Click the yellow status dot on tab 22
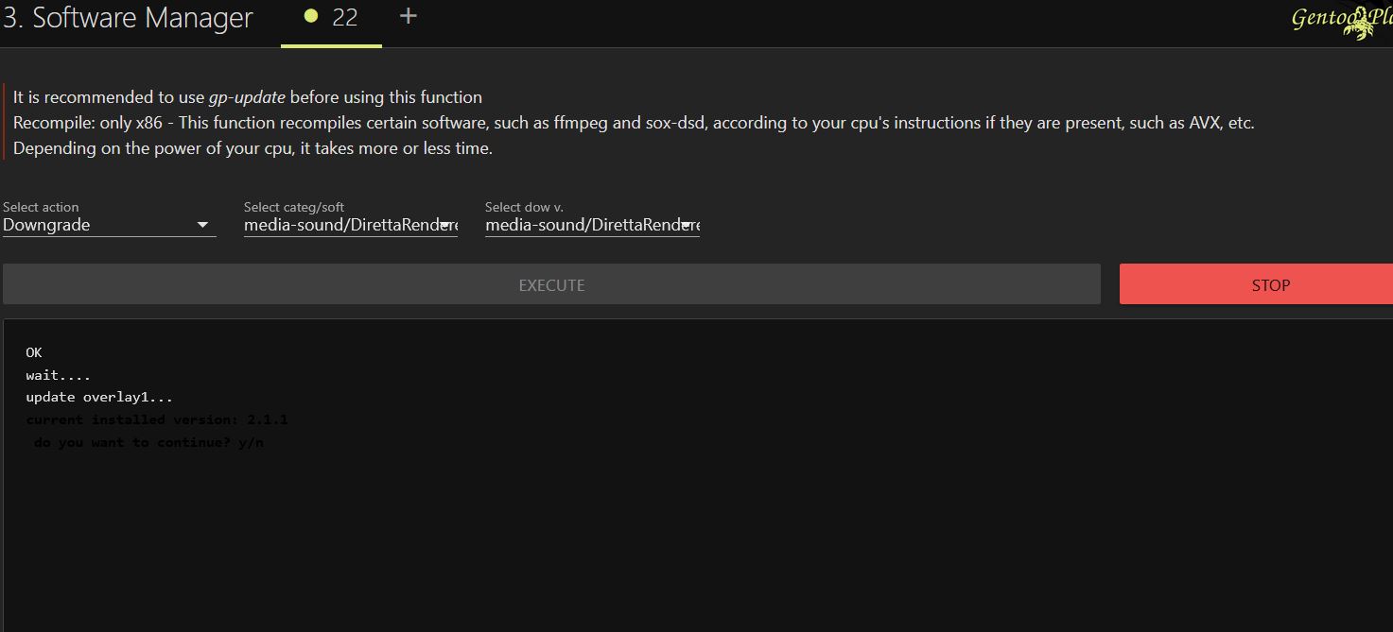This screenshot has width=1393, height=632. pos(310,16)
